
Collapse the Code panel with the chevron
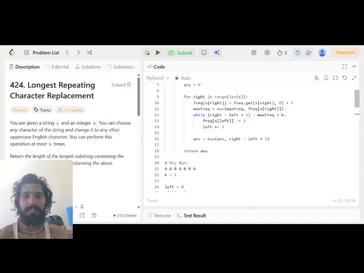pos(354,67)
